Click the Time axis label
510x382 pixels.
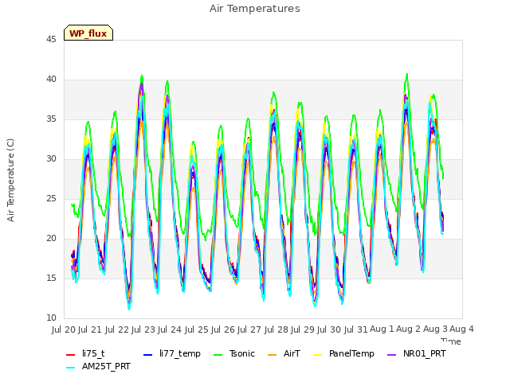coord(450,341)
